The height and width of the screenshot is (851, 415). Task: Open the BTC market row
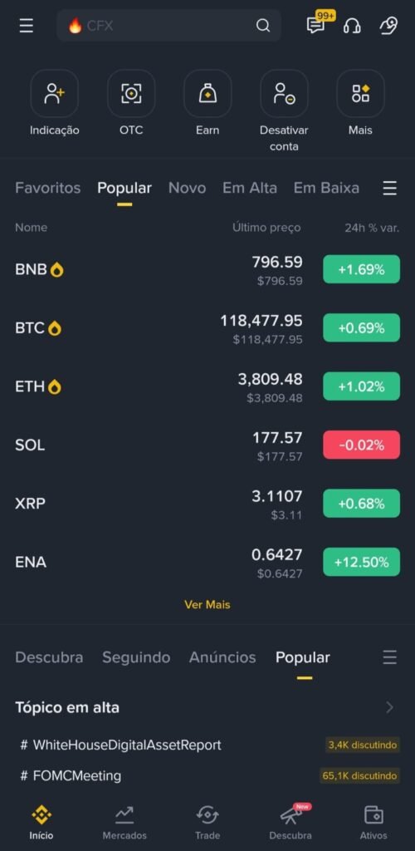pyautogui.click(x=207, y=328)
